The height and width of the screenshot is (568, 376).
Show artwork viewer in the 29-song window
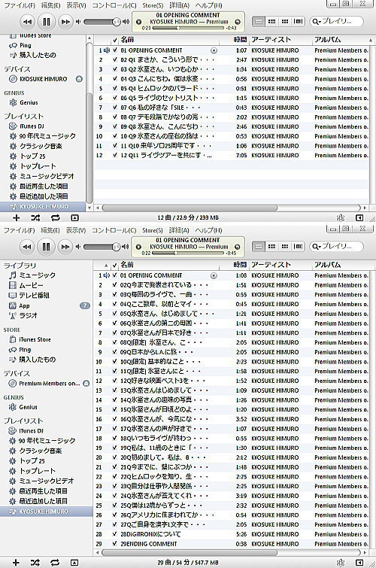[x=74, y=563]
